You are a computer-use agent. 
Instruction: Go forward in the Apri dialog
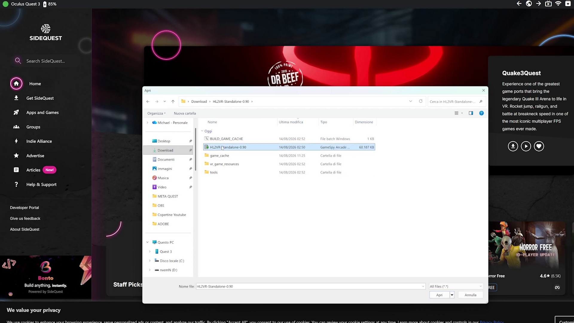[157, 102]
